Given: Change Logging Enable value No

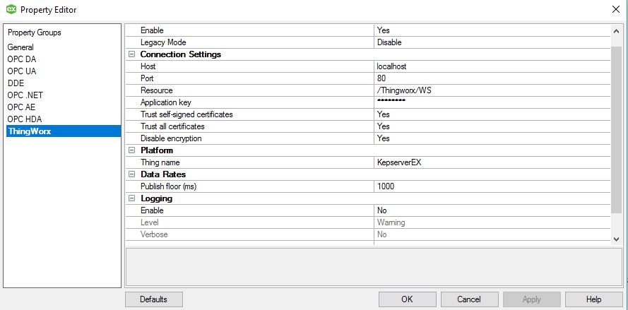Looking at the screenshot, I should pyautogui.click(x=492, y=210).
